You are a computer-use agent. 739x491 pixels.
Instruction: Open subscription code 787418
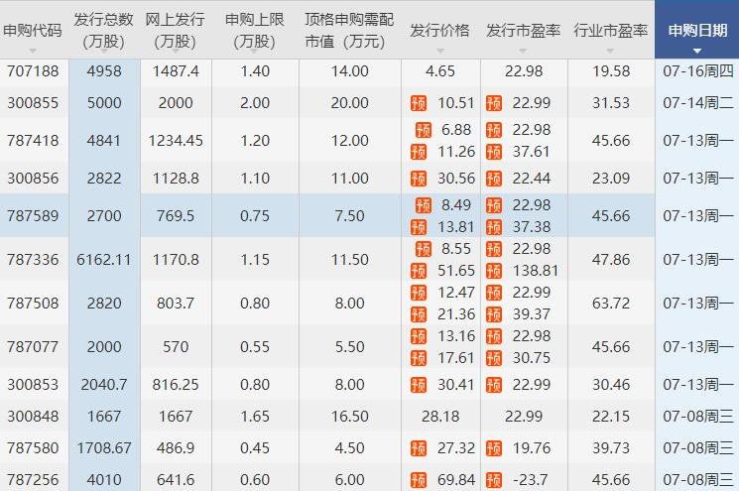point(33,141)
